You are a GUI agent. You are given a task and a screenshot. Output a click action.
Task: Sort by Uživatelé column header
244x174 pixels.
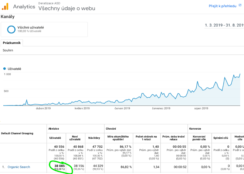click(x=55, y=138)
